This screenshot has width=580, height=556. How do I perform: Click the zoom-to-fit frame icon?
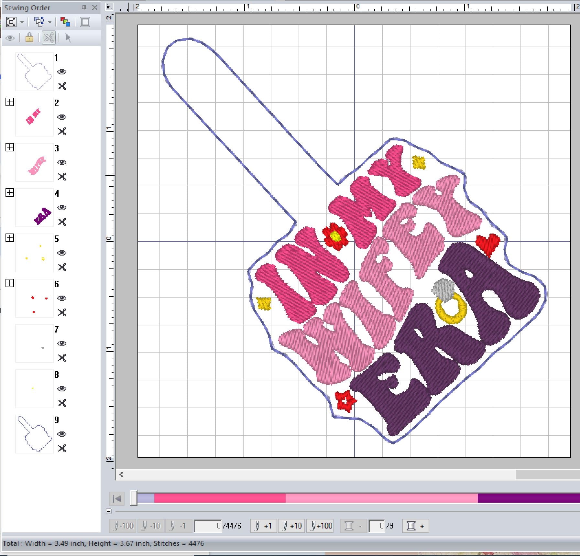[11, 22]
